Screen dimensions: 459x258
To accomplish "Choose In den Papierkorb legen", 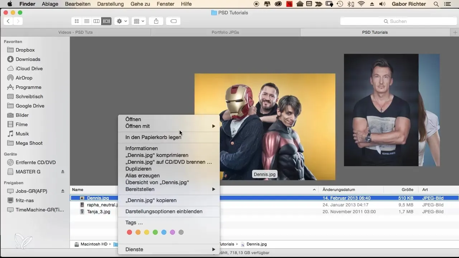I will tap(169, 137).
